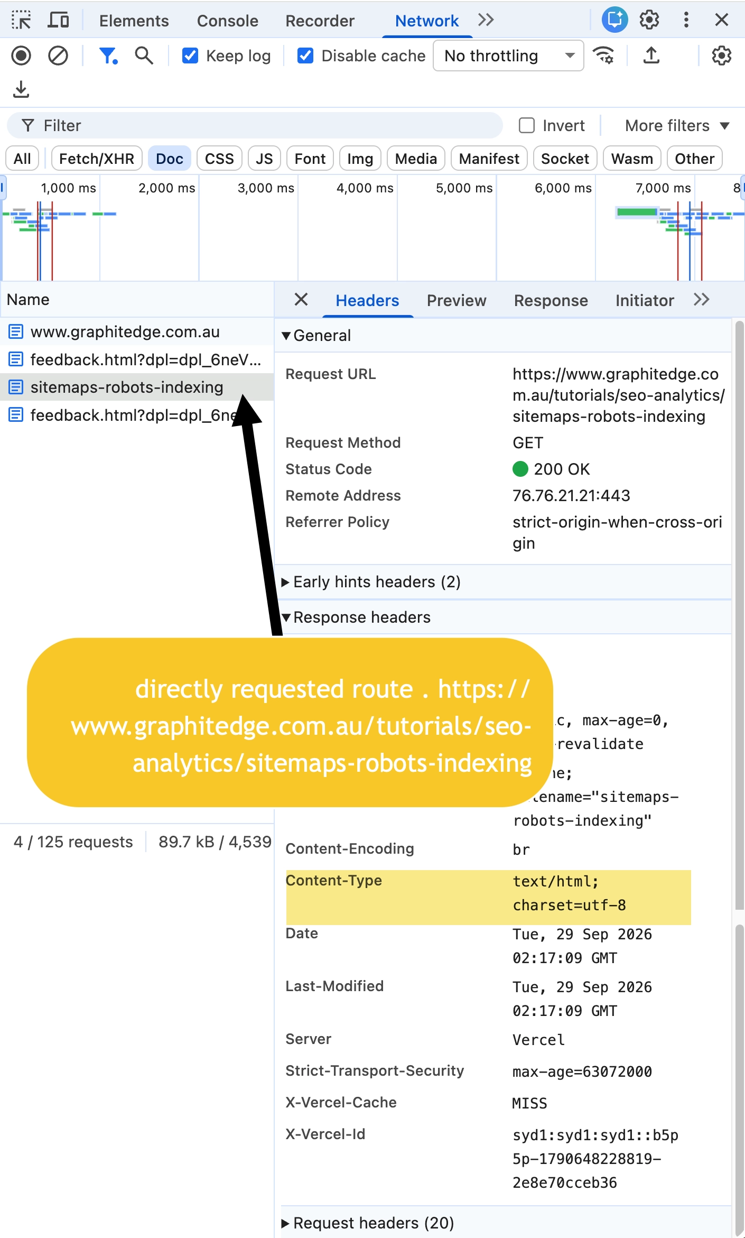Open the three-dot customize DevTools menu
This screenshot has height=1238, width=745.
686,20
